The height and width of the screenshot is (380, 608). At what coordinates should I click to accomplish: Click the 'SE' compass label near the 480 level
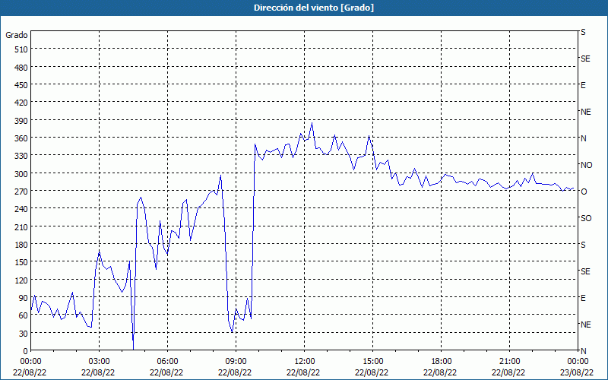[x=585, y=59]
